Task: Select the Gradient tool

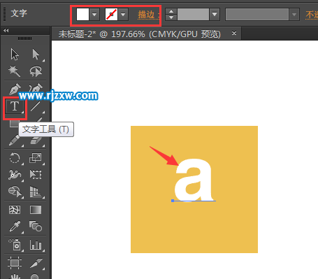Action: [36, 210]
